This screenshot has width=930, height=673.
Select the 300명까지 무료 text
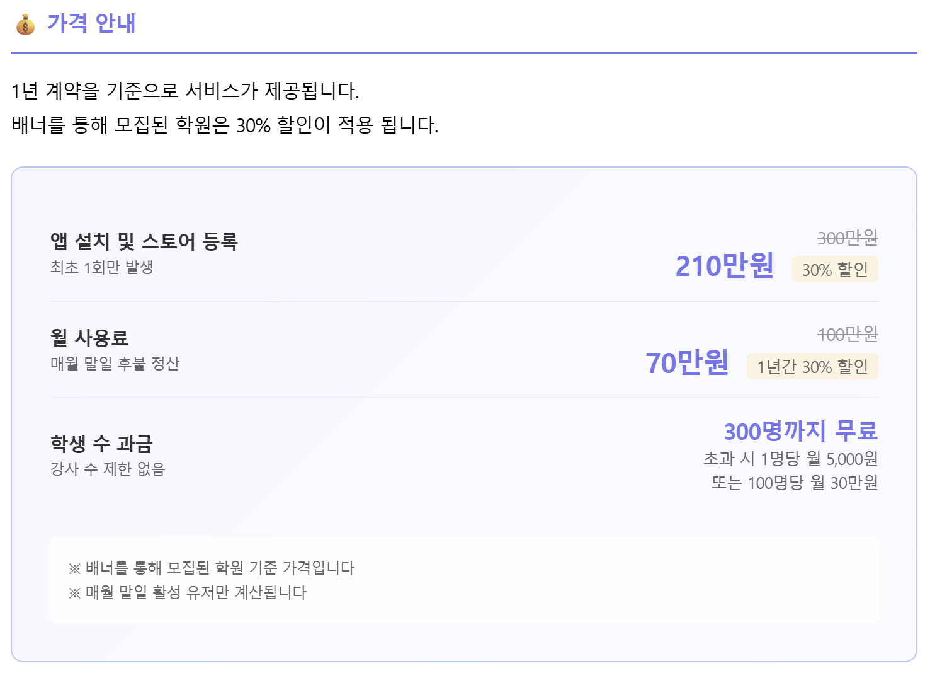tap(800, 431)
